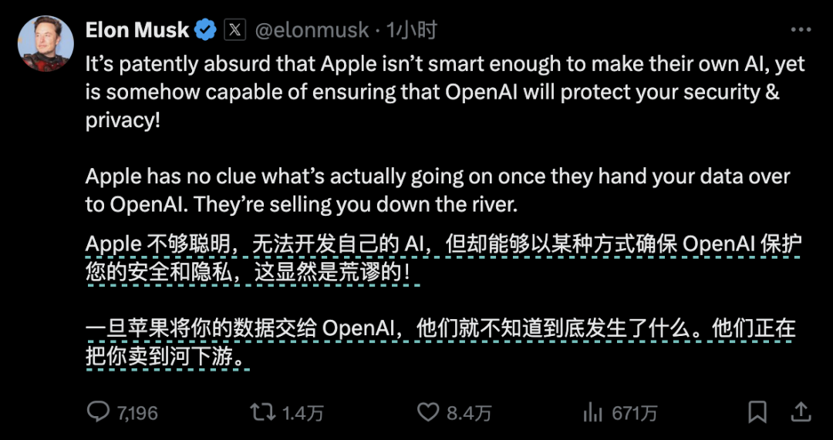This screenshot has height=440, width=833.
Task: Click the reply speech bubble icon
Action: click(x=98, y=411)
